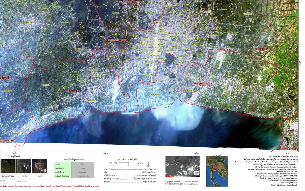The image size is (305, 191).
Task: Click the agricultural area legend thumbnail
Action: coord(8,166)
